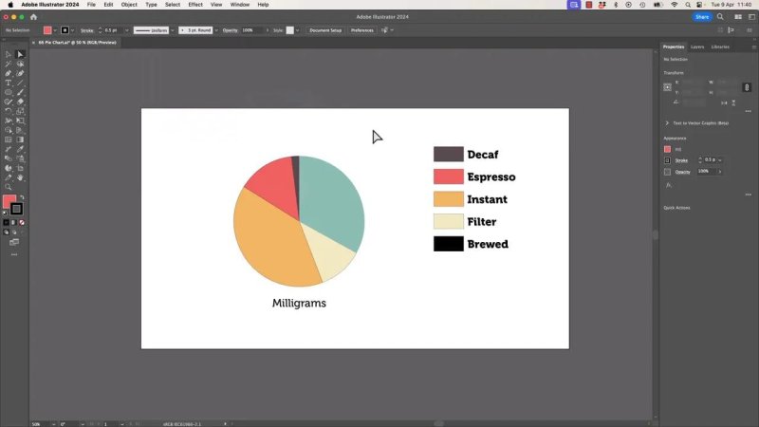Select the Free Transform tool
The height and width of the screenshot is (427, 759).
point(20,121)
